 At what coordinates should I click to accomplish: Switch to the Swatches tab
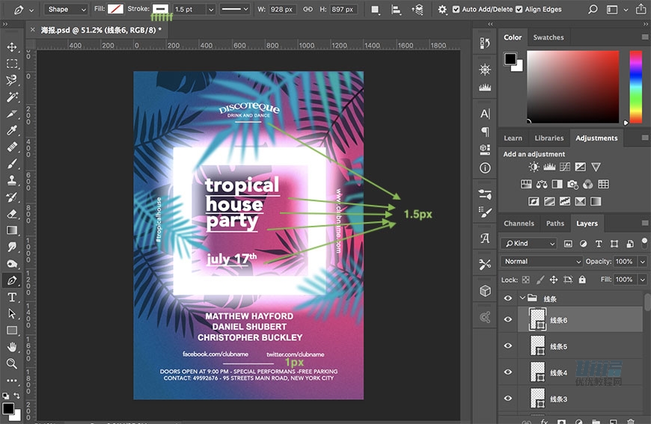[x=548, y=37]
